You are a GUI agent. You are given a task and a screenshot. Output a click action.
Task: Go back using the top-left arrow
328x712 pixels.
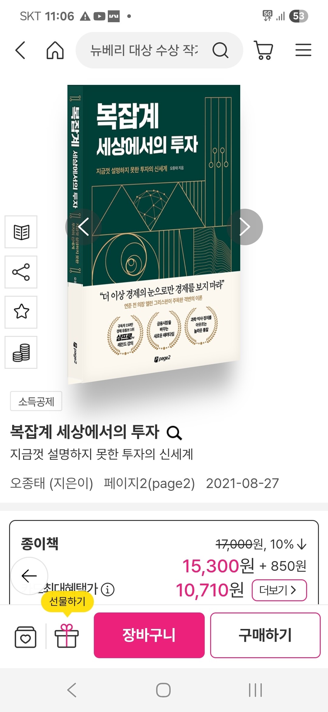click(20, 50)
